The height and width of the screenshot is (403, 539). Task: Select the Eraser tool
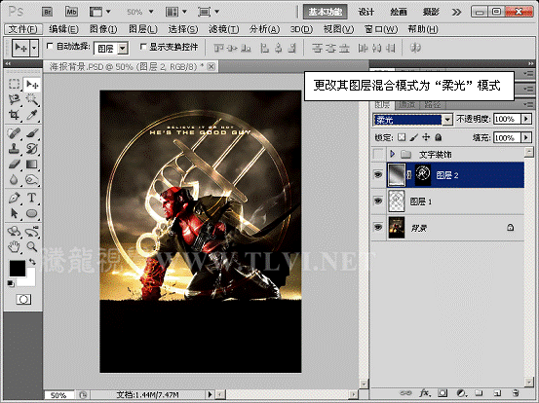coord(14,165)
